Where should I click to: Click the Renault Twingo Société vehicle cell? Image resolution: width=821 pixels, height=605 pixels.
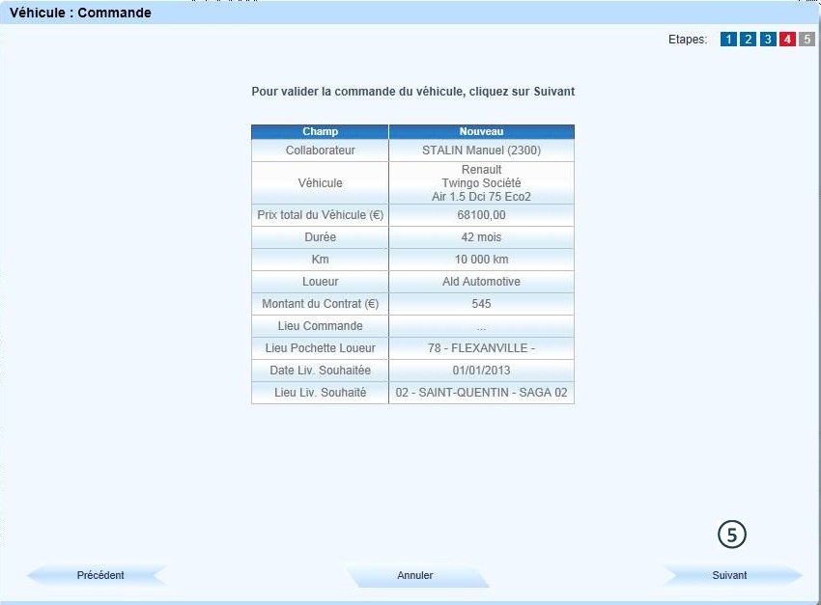(481, 182)
